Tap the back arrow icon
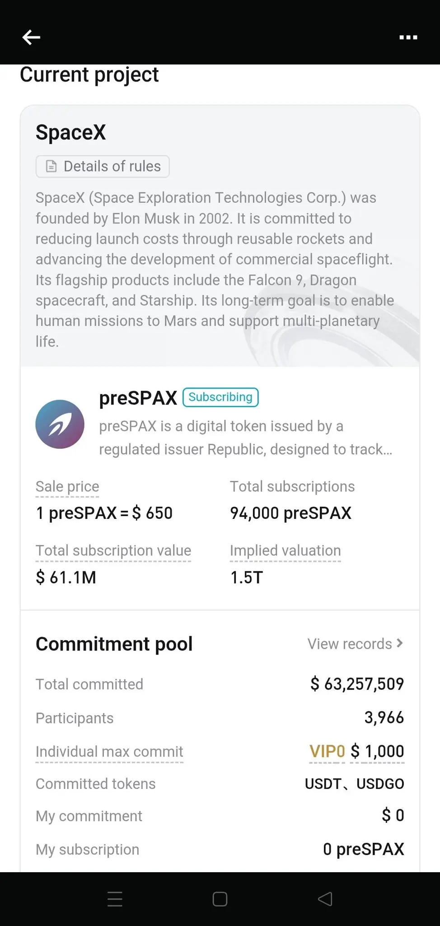 tap(31, 37)
